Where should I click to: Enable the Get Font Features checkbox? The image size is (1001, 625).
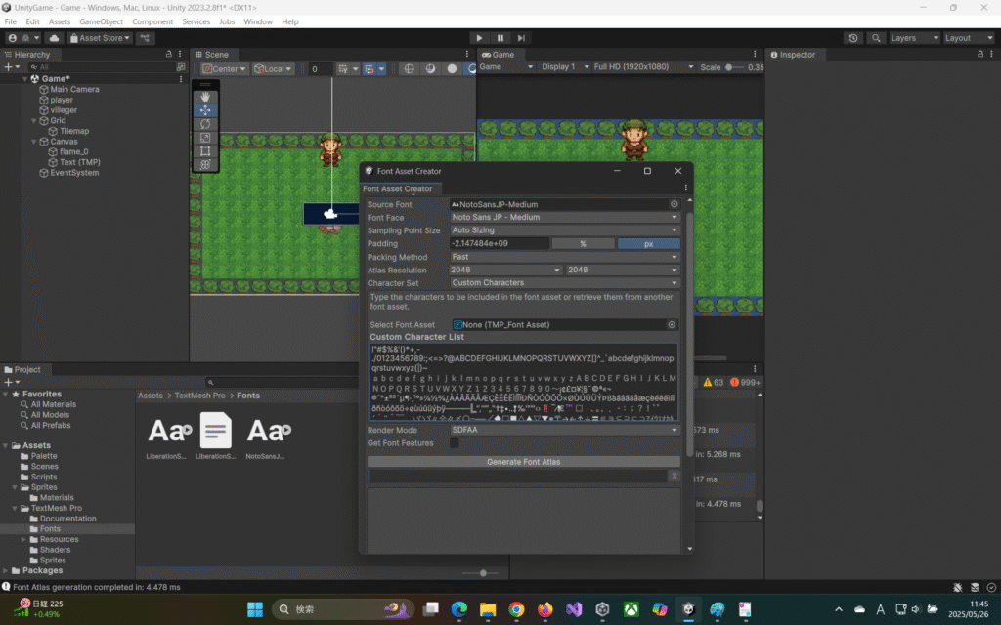(x=454, y=443)
